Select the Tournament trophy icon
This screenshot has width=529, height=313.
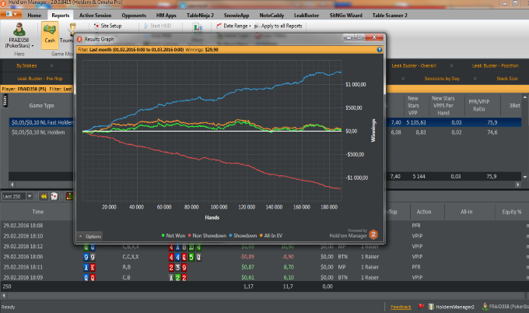(72, 30)
